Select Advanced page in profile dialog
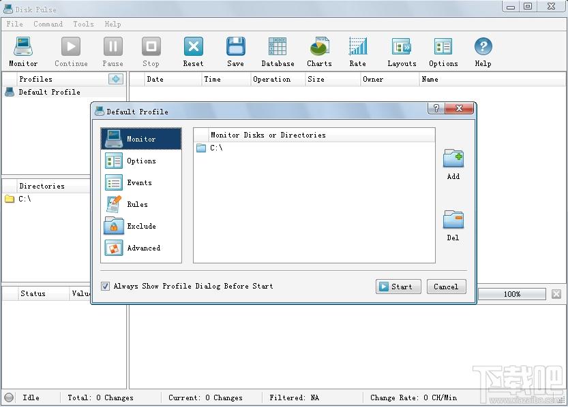The image size is (568, 407). click(141, 248)
